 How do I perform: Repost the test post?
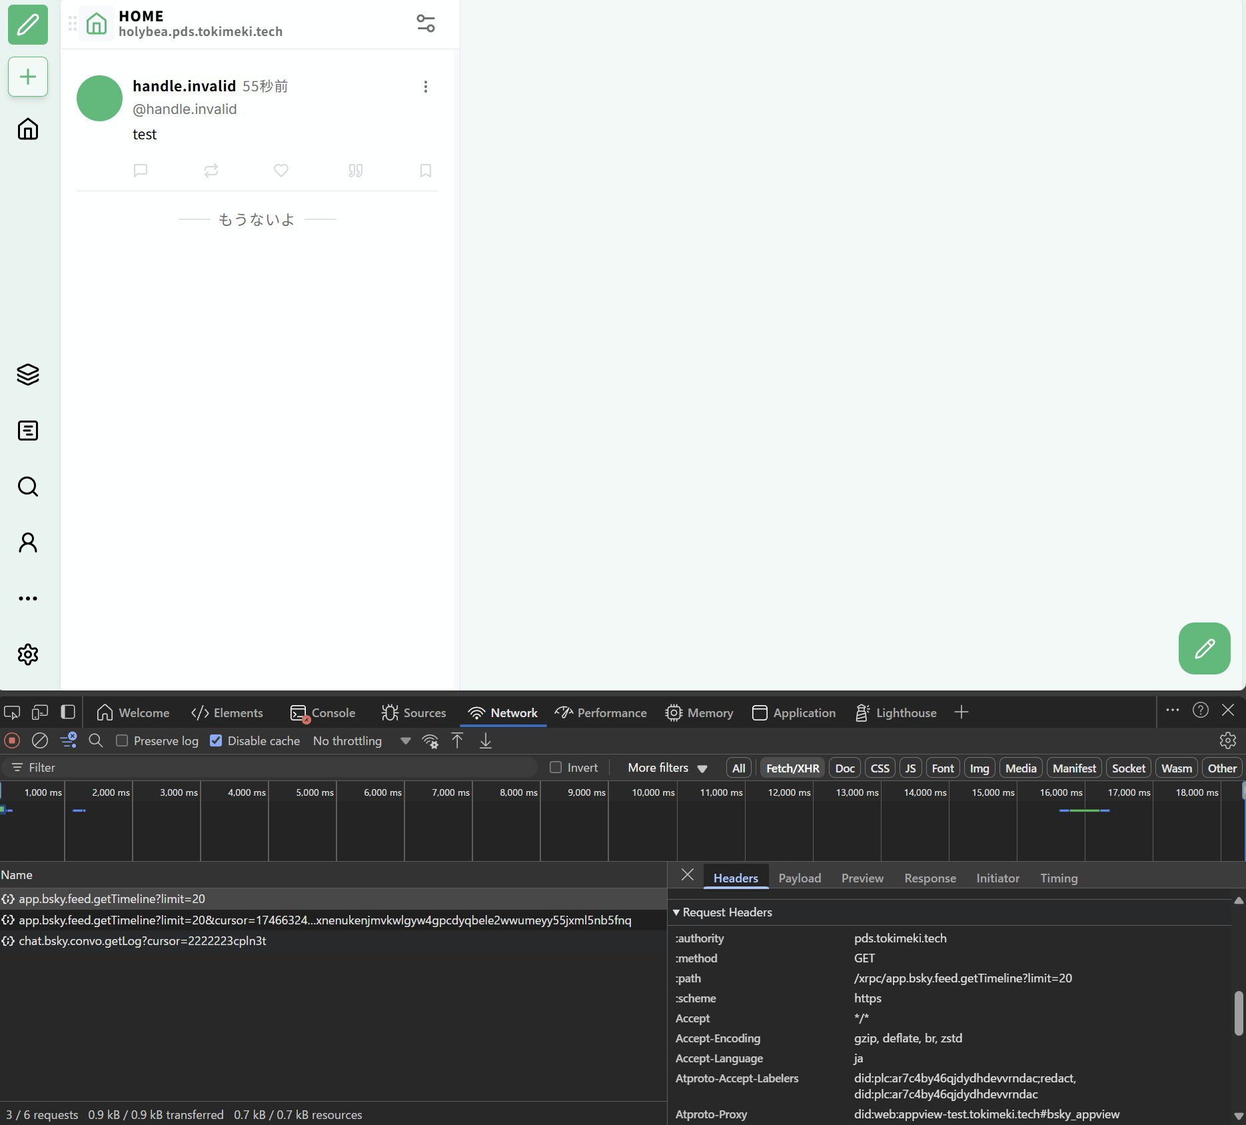[x=211, y=171]
